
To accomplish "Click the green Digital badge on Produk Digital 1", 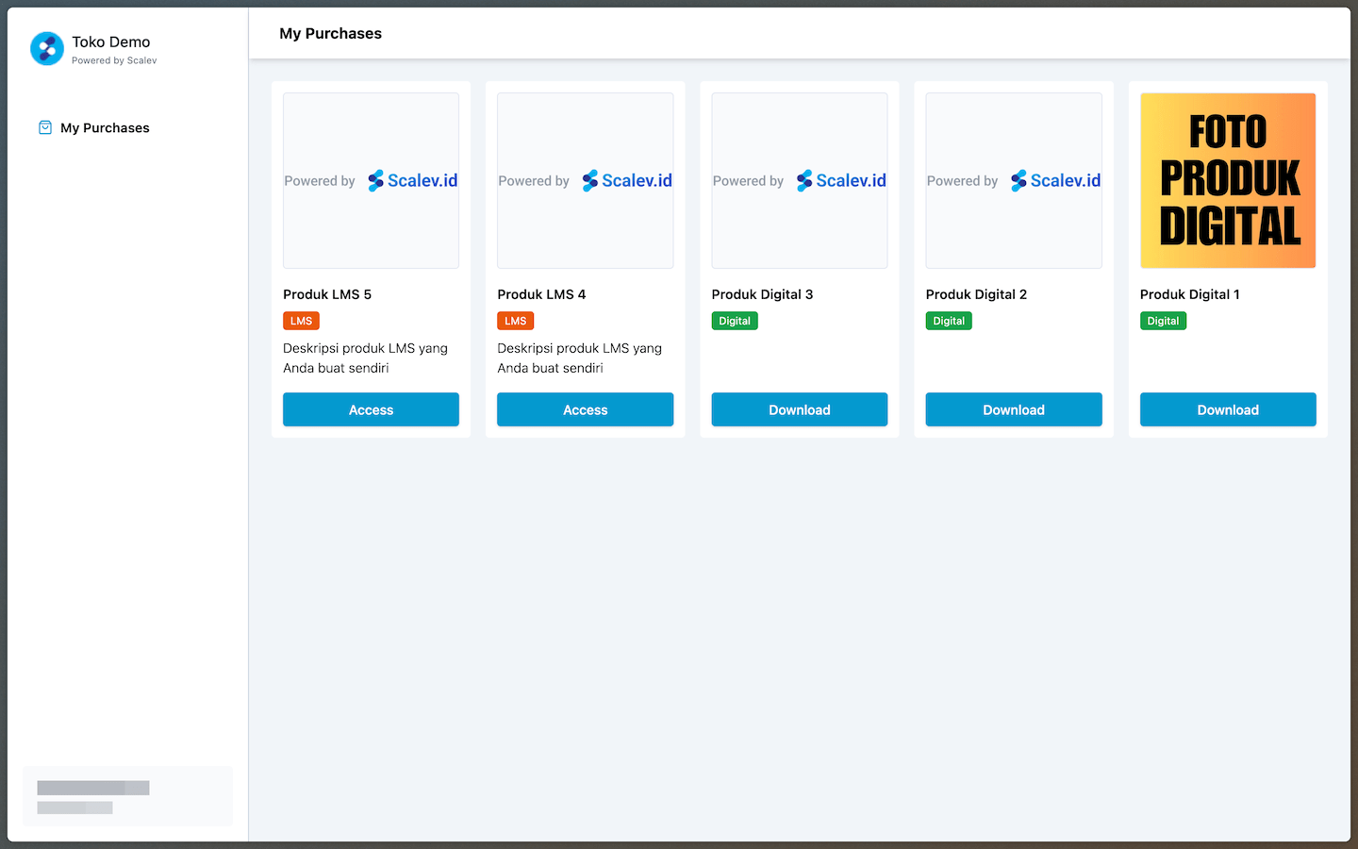I will click(x=1163, y=321).
